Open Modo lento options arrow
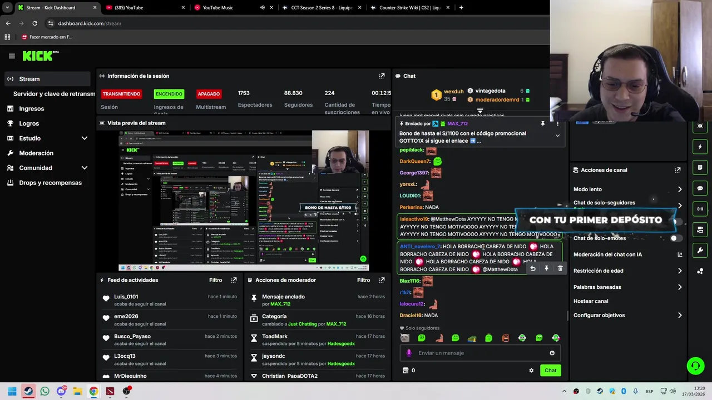712x400 pixels. [x=680, y=189]
